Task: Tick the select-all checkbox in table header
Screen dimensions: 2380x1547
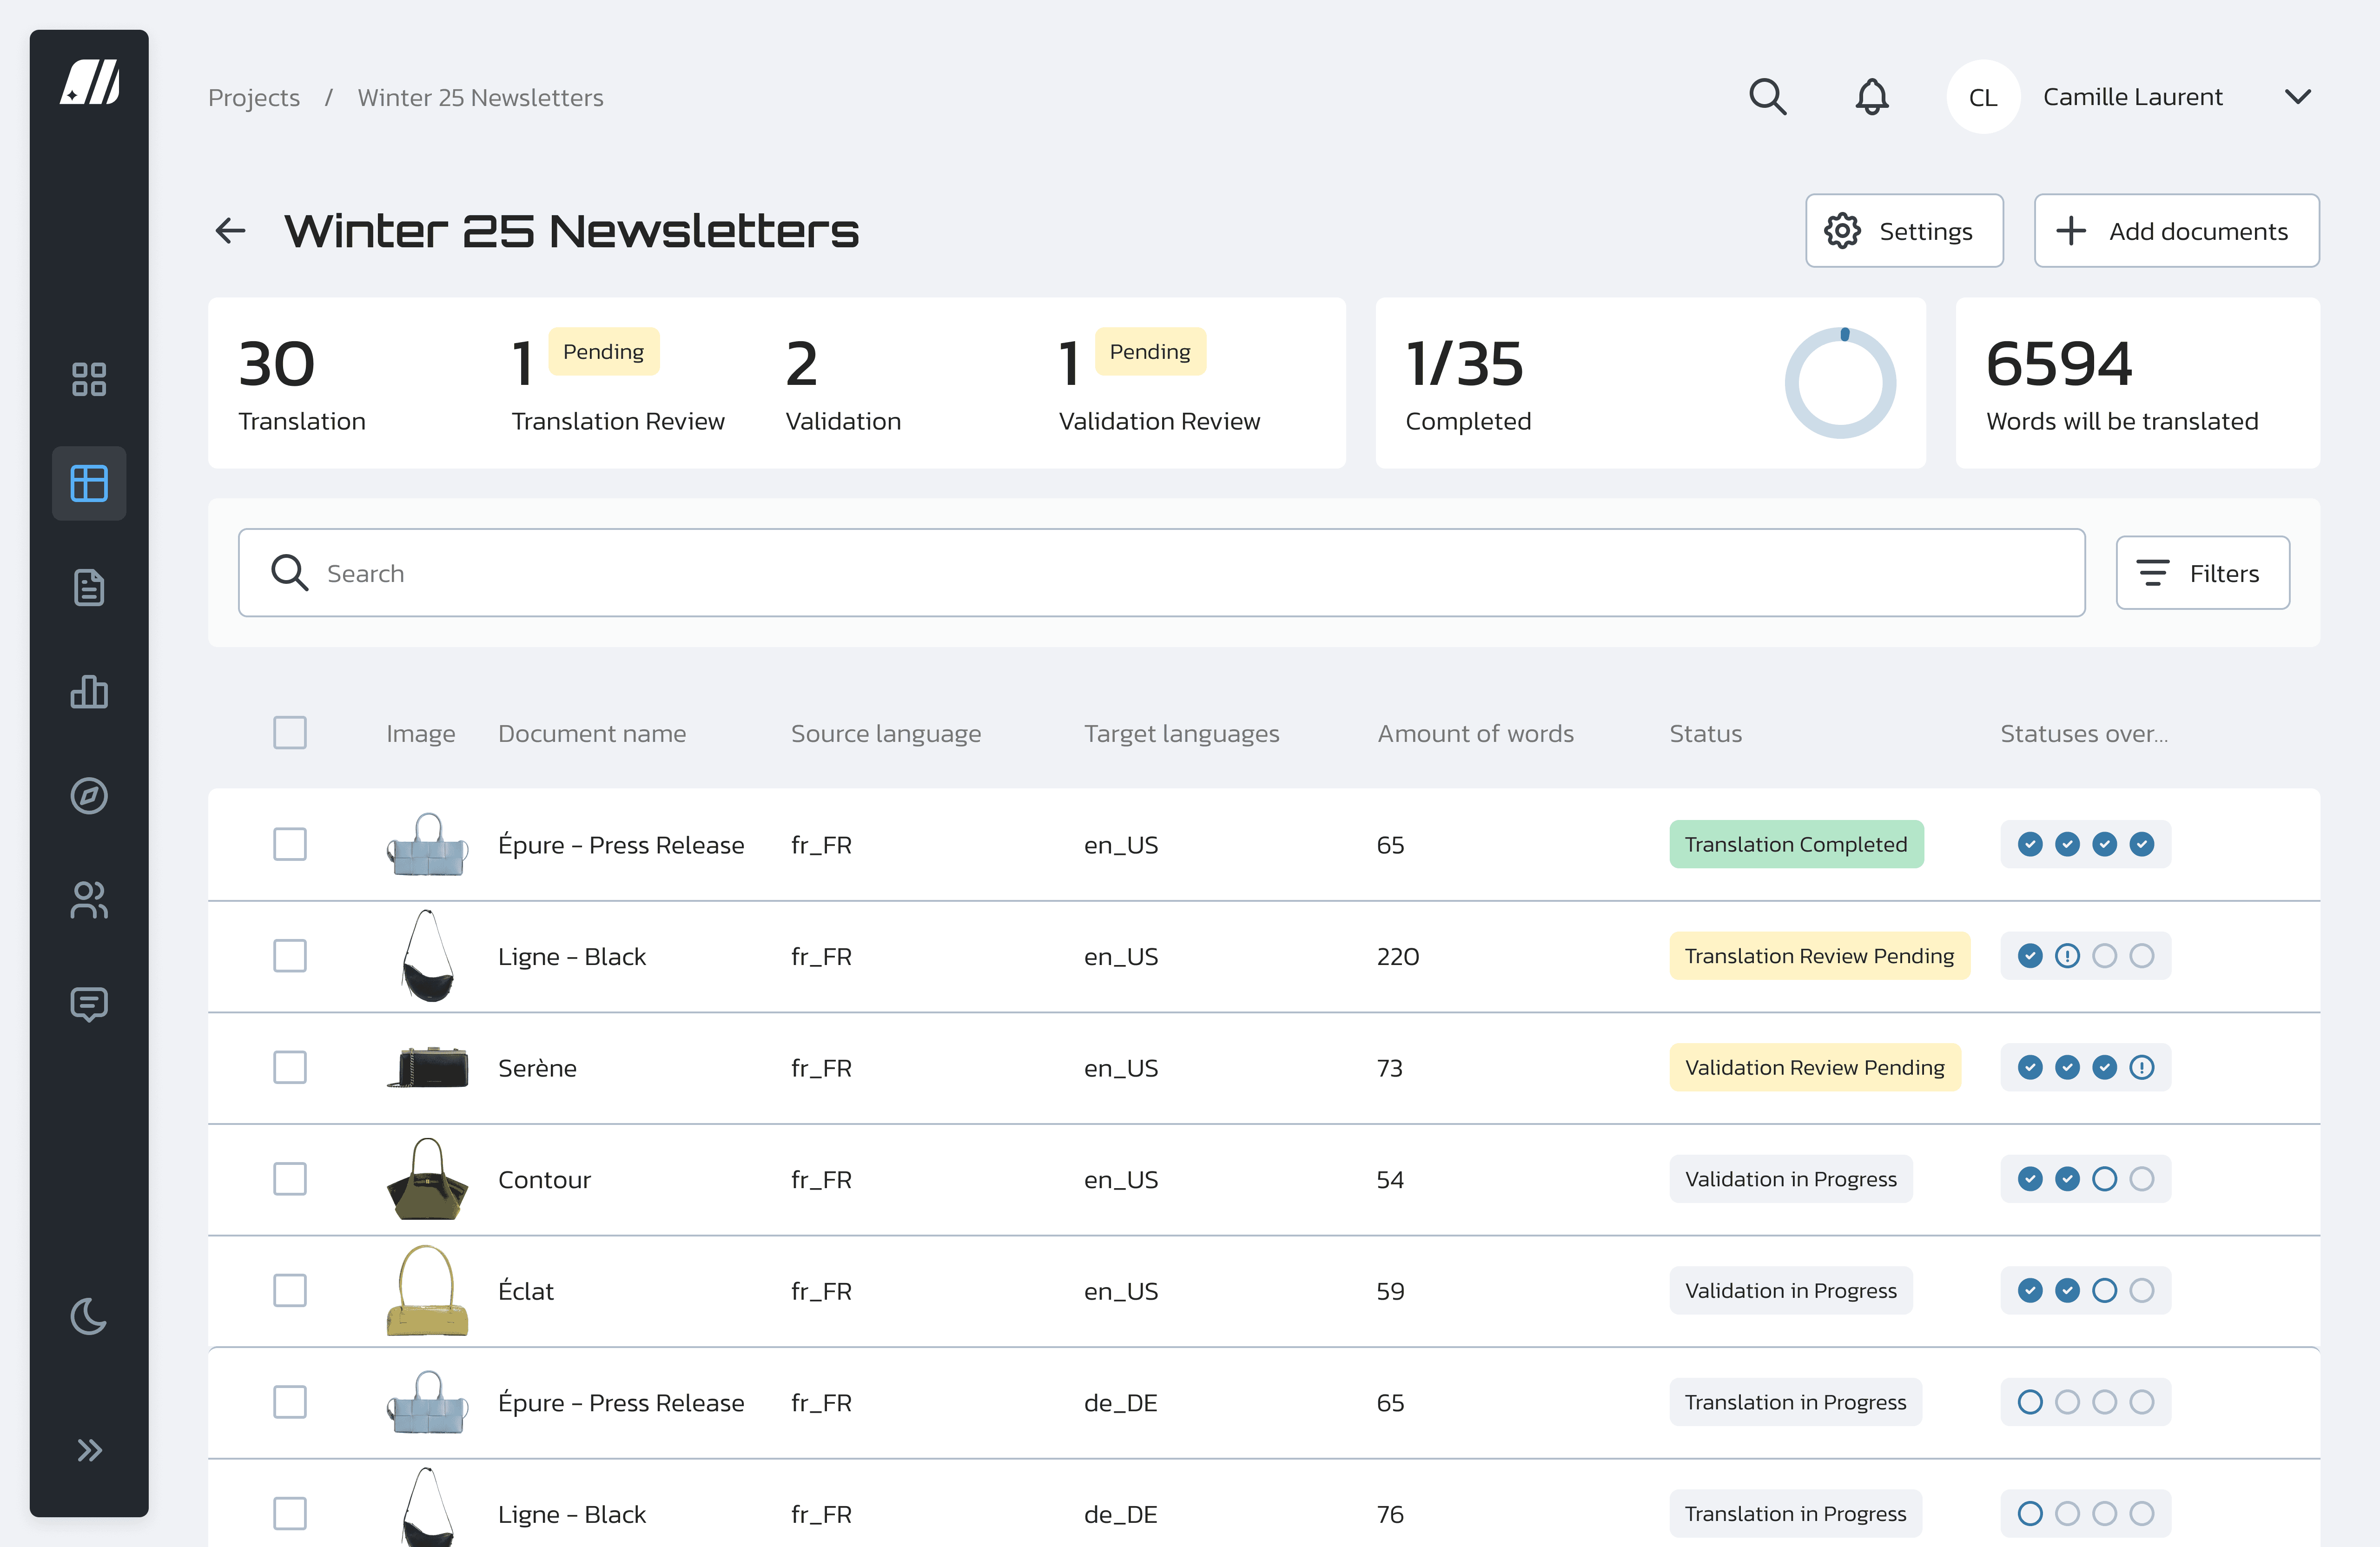Action: click(x=290, y=733)
